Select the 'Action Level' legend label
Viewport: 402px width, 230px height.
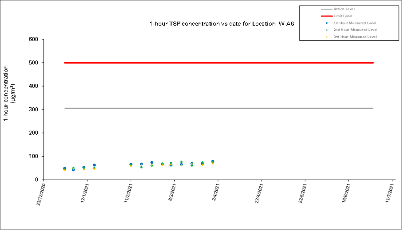pos(343,9)
